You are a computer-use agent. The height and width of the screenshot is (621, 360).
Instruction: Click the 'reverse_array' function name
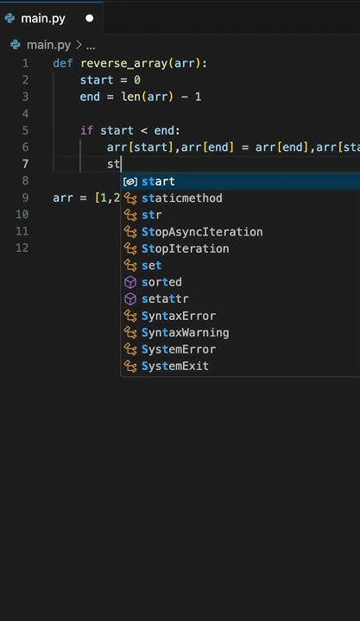point(124,63)
